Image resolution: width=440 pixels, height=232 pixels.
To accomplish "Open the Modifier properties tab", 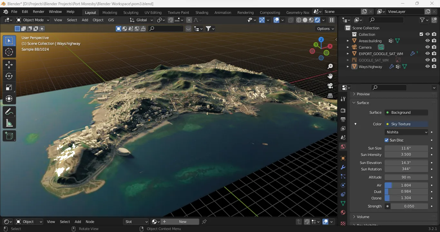I will click(x=343, y=167).
